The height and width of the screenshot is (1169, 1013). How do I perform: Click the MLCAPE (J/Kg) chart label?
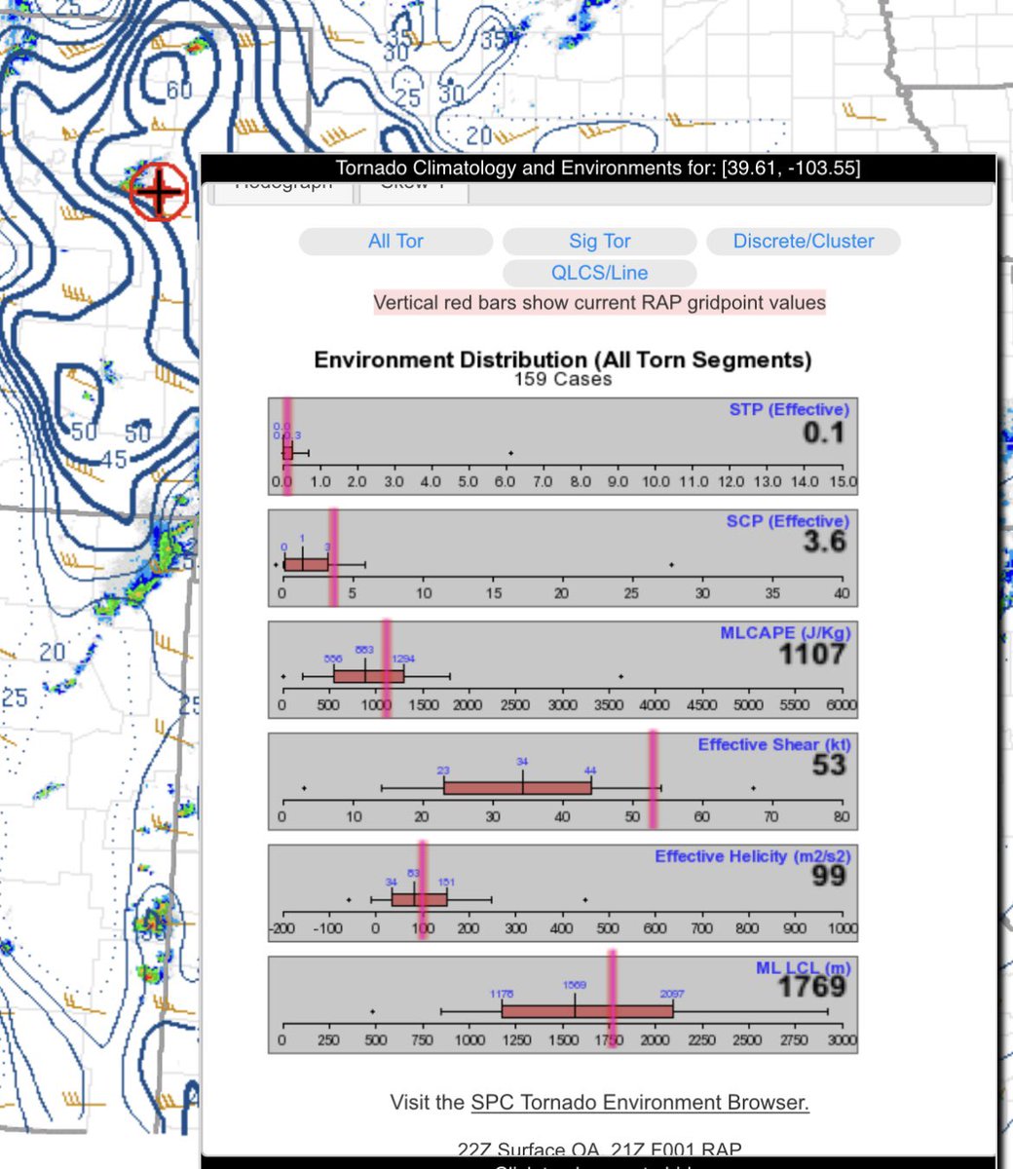(x=784, y=633)
